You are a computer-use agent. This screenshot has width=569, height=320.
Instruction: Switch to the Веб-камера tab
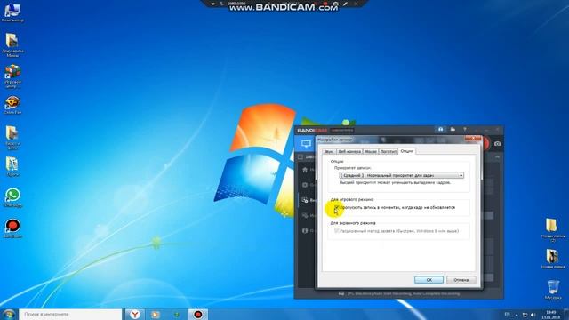pyautogui.click(x=349, y=152)
